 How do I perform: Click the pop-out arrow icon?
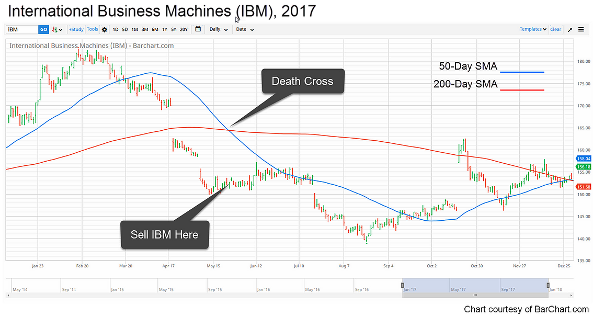tap(570, 29)
